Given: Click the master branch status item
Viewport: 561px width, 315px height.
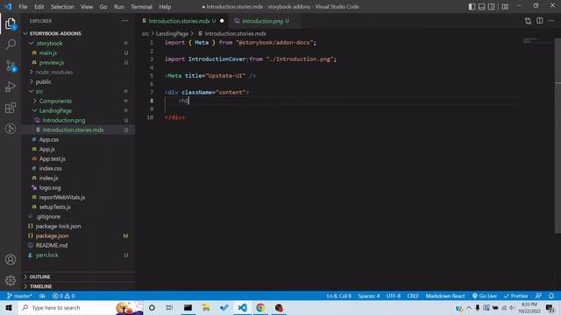Looking at the screenshot, I should pyautogui.click(x=19, y=296).
